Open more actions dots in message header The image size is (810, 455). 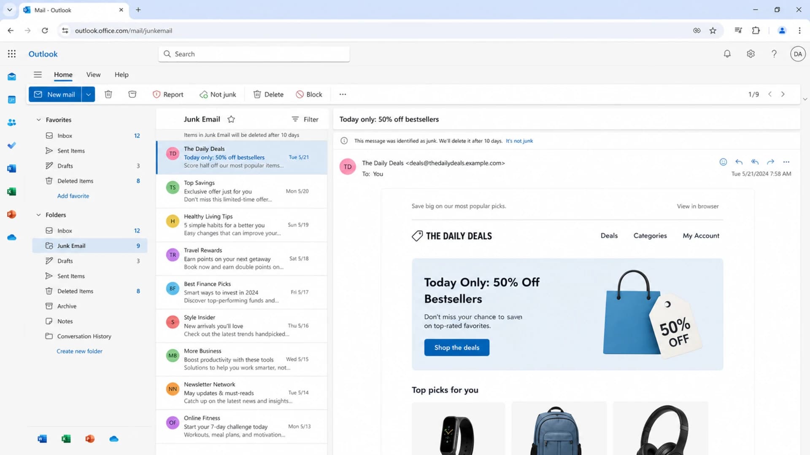(786, 162)
